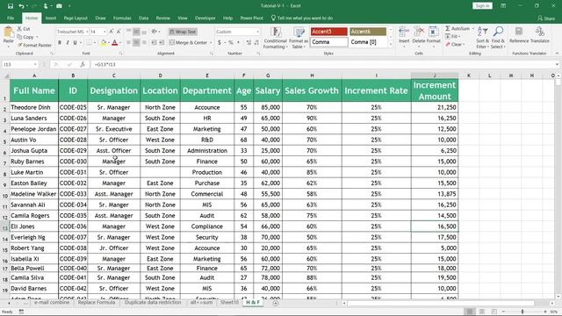This screenshot has height=316, width=562.
Task: Open the 'Replace Formula' sheet tab
Action: (x=97, y=302)
